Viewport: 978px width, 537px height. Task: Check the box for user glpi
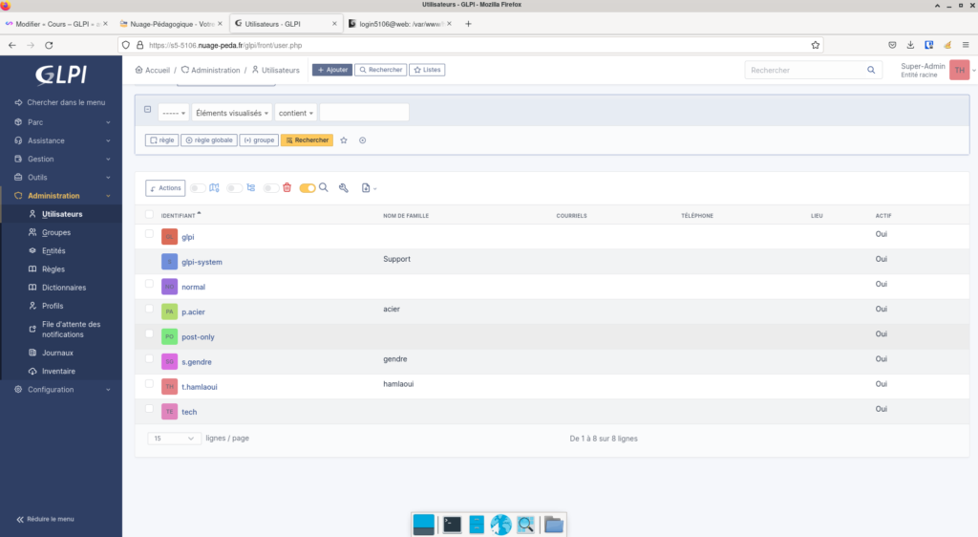click(x=149, y=234)
